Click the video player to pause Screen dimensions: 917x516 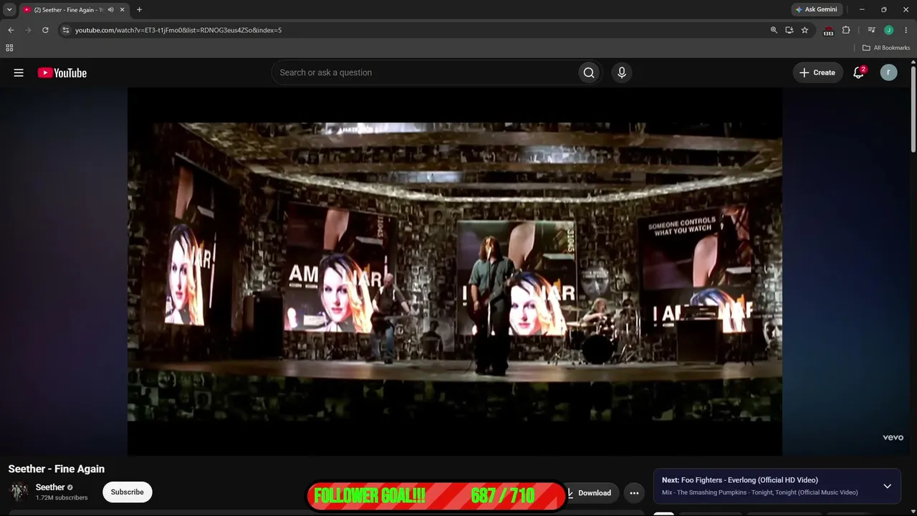tap(455, 271)
